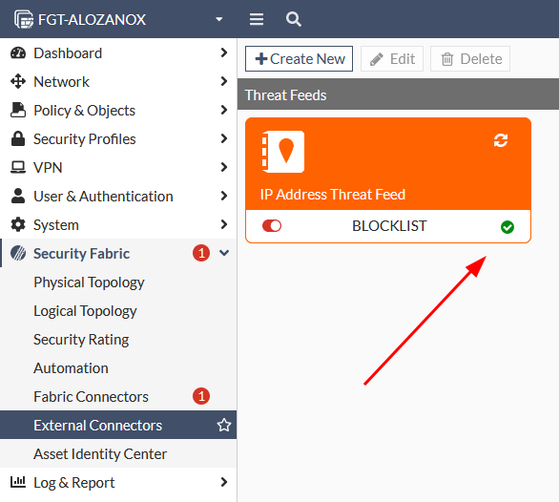Click the Security Profiles lock icon

[18, 138]
